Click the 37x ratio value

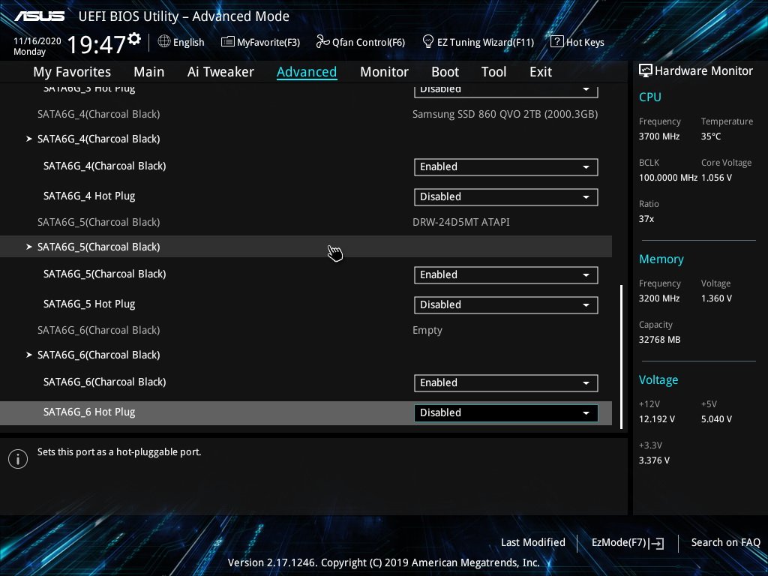(646, 219)
